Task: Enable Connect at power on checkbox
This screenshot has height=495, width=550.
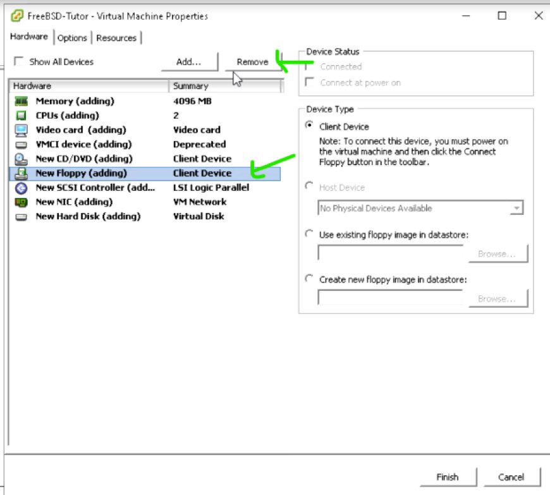Action: [309, 82]
